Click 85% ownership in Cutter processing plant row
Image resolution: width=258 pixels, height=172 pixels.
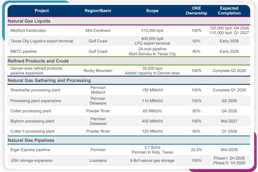click(196, 111)
